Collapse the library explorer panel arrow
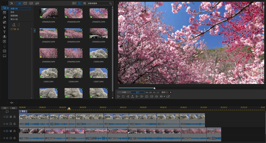 35,31
